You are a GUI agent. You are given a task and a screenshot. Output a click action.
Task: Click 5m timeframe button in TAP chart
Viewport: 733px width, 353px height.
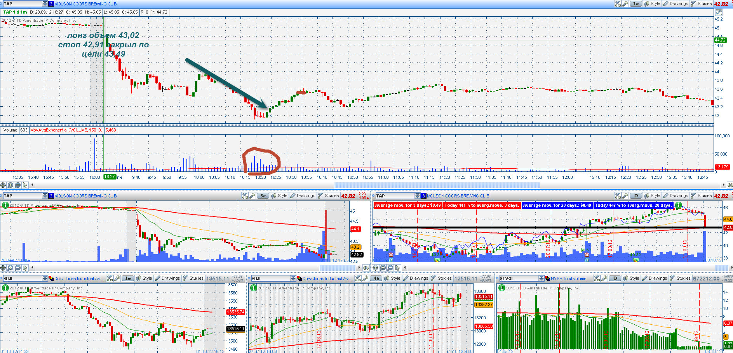[x=263, y=196]
